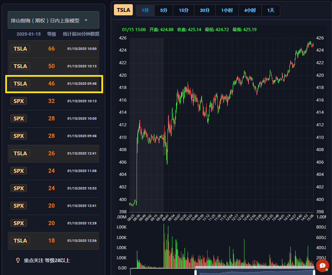Click the TSLA symbol button above chart
332x275 pixels.
[123, 10]
